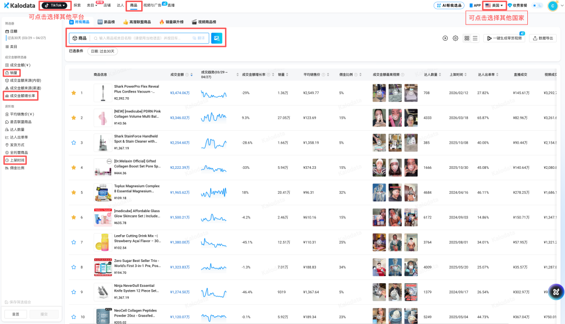The image size is (565, 324).
Task: Toggle star on Toplux Magnesium Complex row
Action: [74, 192]
